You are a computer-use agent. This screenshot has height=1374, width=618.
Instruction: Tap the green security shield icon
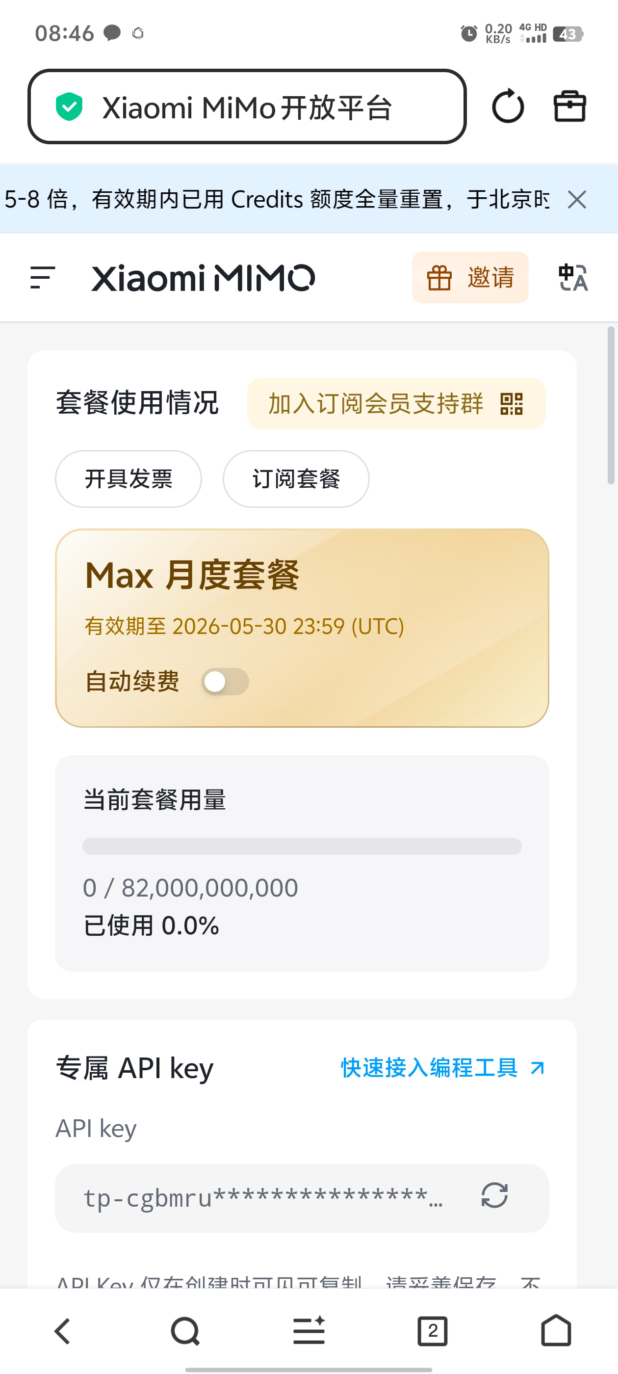[x=69, y=106]
